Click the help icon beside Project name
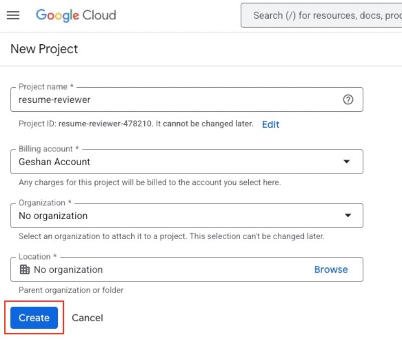 (x=348, y=99)
